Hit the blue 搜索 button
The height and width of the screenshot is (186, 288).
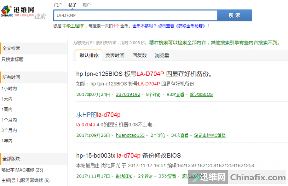click(x=235, y=15)
